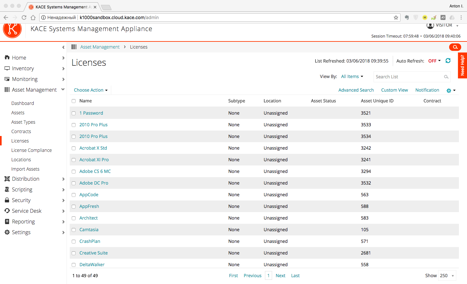Expand the Settings menu arrow

pos(63,233)
